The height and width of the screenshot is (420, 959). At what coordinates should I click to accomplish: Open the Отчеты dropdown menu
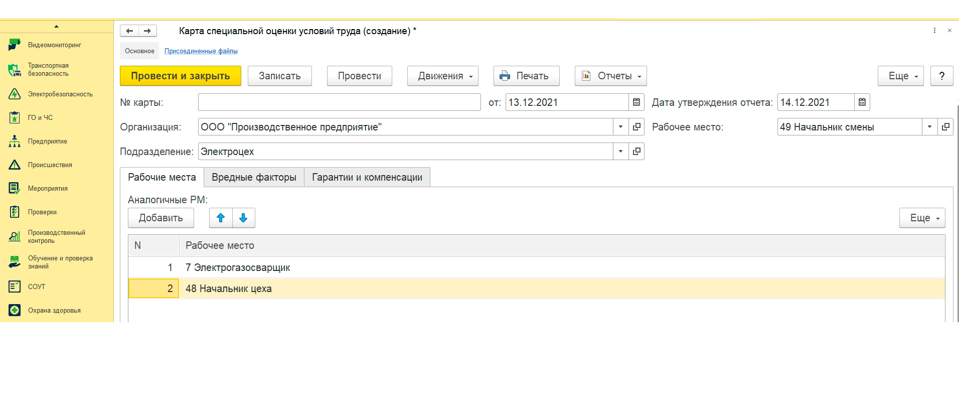coord(611,76)
